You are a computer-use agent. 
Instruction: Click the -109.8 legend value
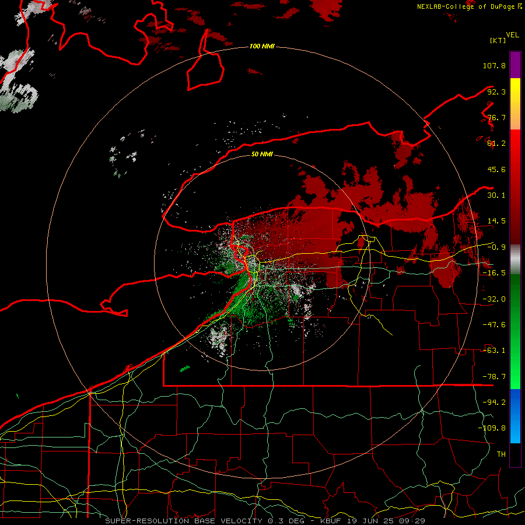coord(492,428)
